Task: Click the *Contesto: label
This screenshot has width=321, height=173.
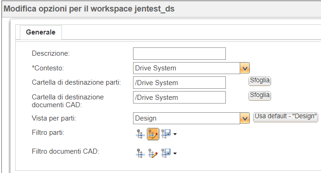Action: click(48, 68)
